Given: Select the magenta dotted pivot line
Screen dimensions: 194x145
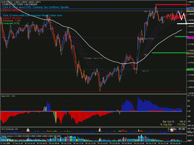Looking at the screenshot, I should (94, 38).
